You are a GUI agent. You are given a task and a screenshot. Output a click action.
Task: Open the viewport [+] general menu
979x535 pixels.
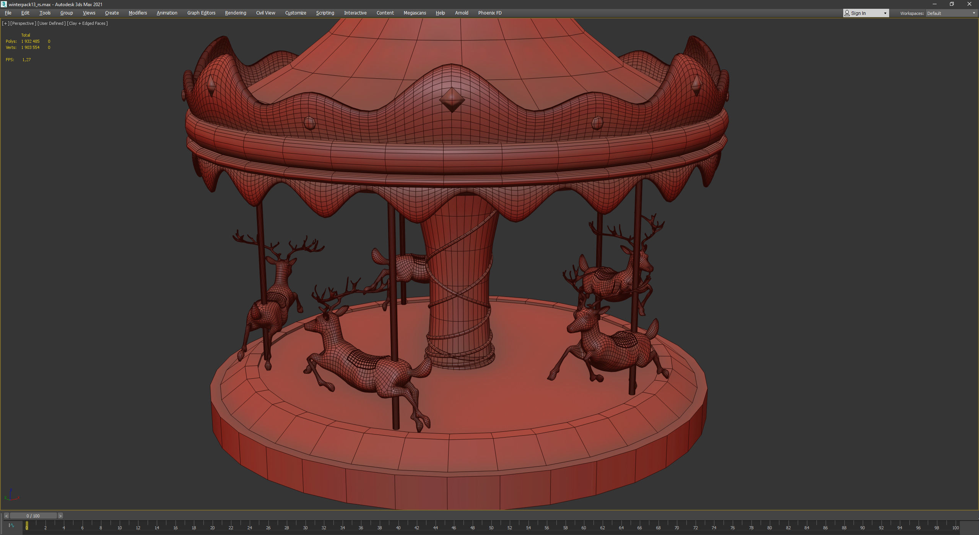click(5, 23)
